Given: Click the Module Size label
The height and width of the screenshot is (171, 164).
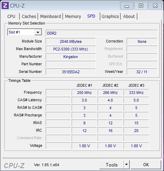Looking at the screenshot, I should click(x=32, y=41).
